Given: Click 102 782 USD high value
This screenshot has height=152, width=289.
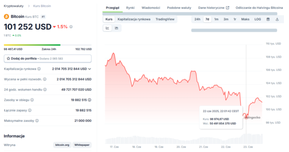Looking at the screenshot, I should point(83,49).
